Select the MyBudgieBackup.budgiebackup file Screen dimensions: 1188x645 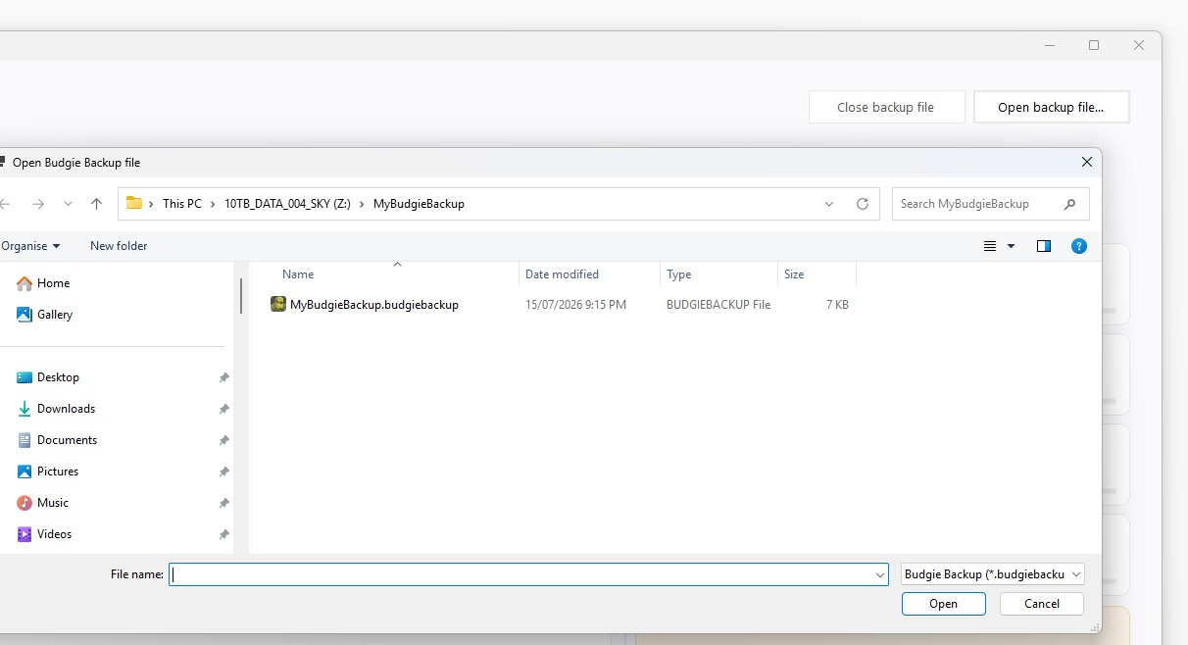[x=374, y=305]
